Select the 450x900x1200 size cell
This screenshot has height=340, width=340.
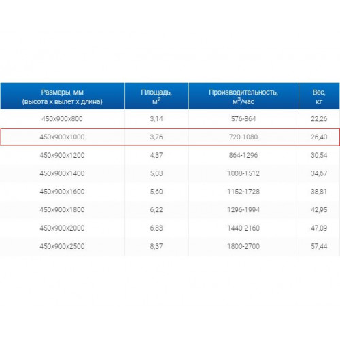62,155
